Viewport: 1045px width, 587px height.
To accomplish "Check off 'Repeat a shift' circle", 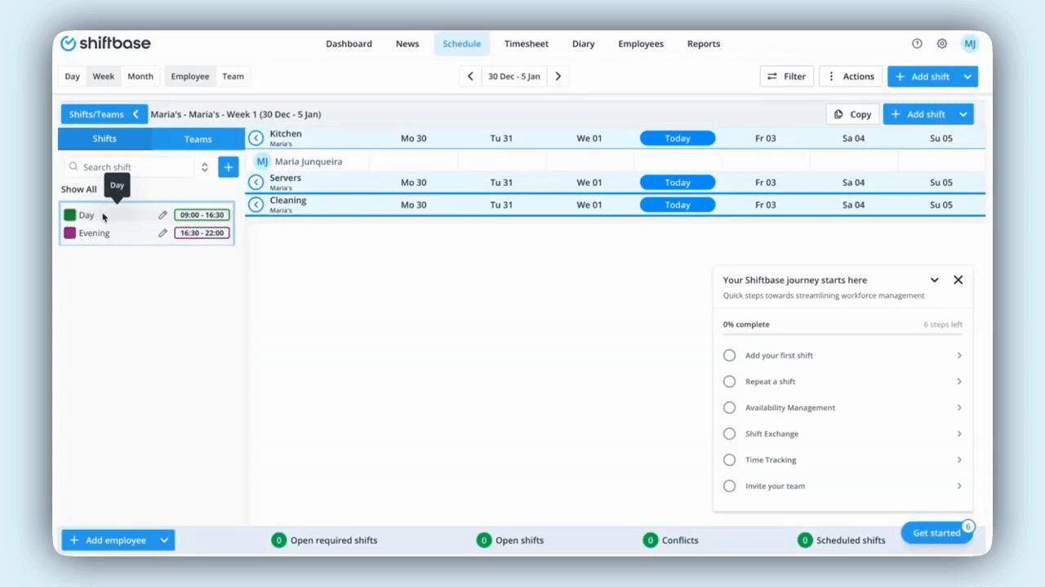I will [729, 382].
